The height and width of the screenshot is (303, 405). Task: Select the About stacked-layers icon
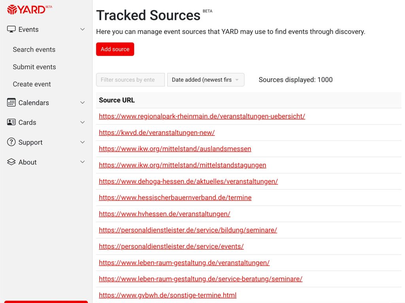(11, 162)
